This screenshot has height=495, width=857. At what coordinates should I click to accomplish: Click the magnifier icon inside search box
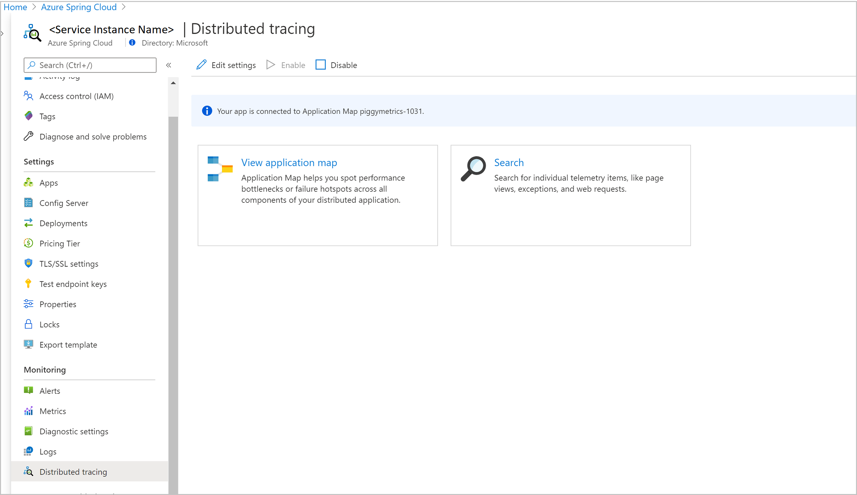(31, 65)
